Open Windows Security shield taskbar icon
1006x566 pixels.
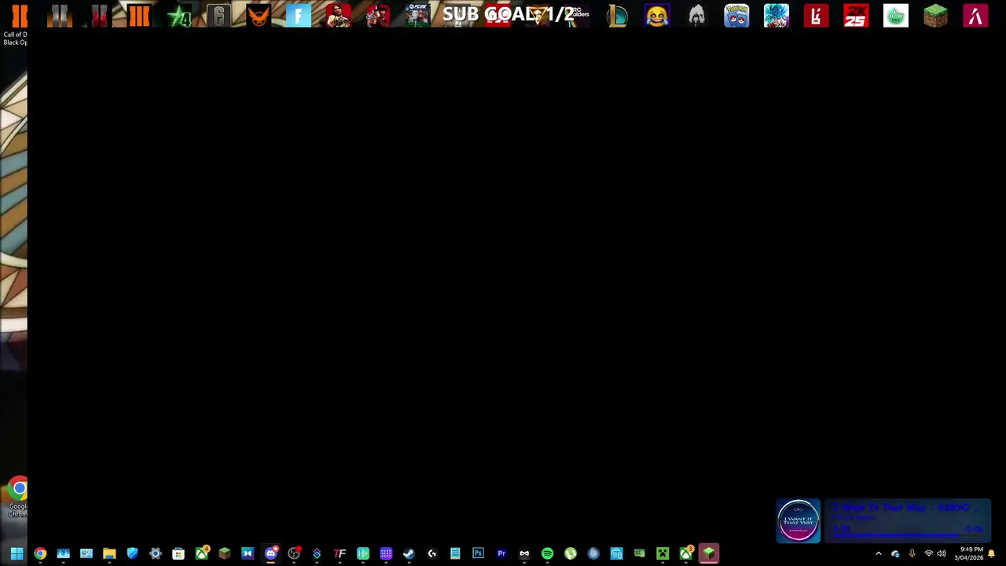[132, 553]
